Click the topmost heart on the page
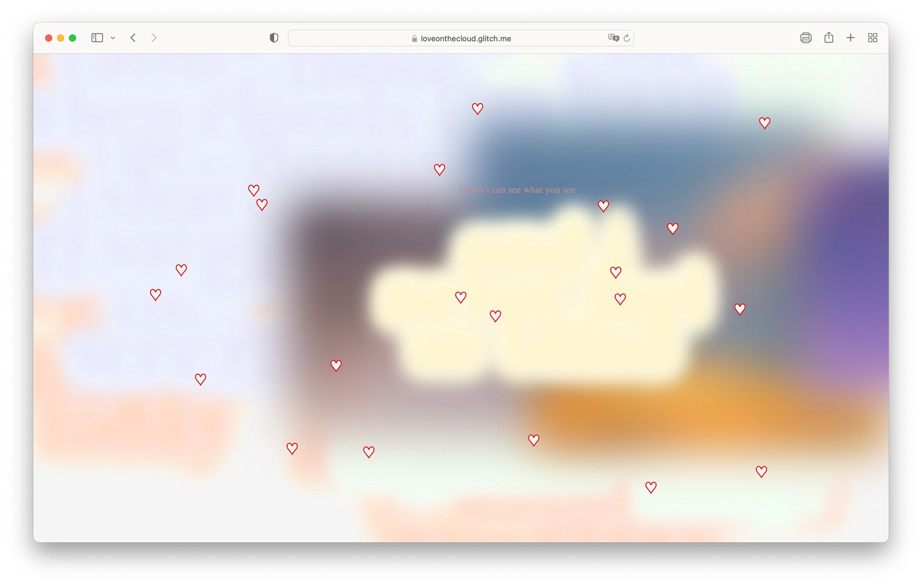The height and width of the screenshot is (586, 922). [477, 109]
